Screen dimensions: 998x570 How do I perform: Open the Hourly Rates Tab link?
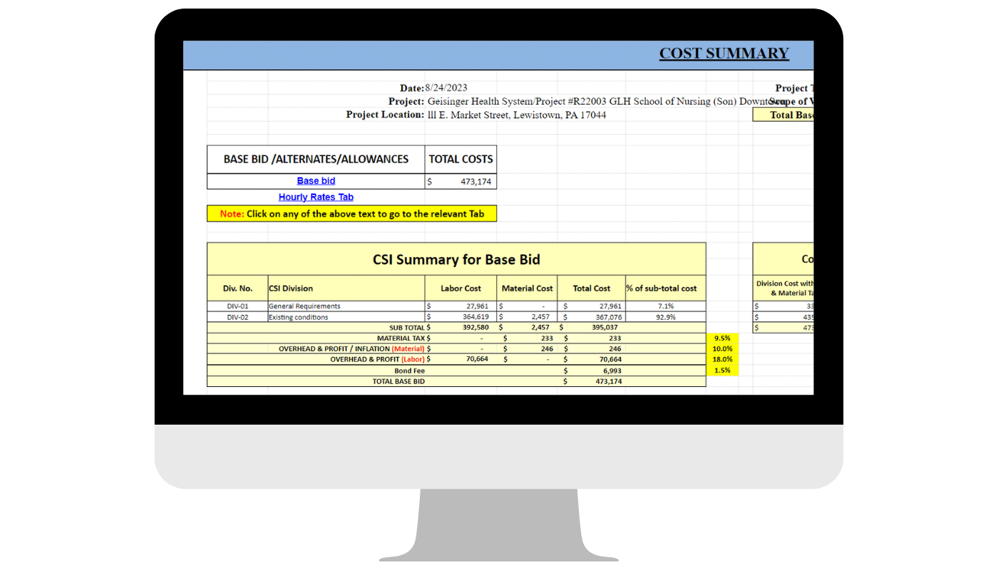(x=316, y=197)
